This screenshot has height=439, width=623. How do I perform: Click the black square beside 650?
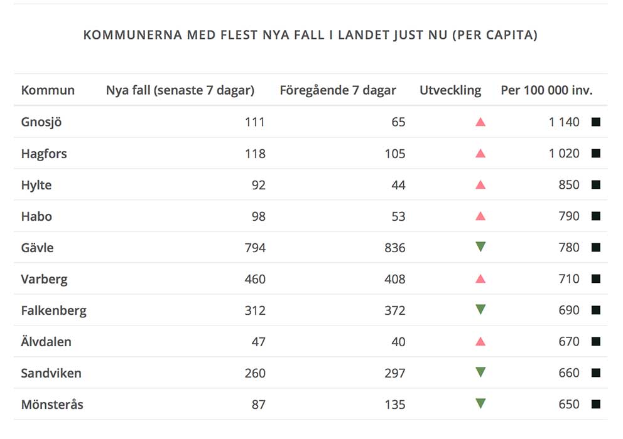[x=595, y=404]
